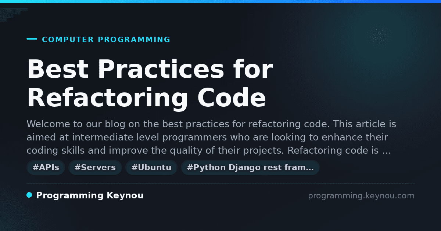Select the #Servers tag

click(x=95, y=168)
